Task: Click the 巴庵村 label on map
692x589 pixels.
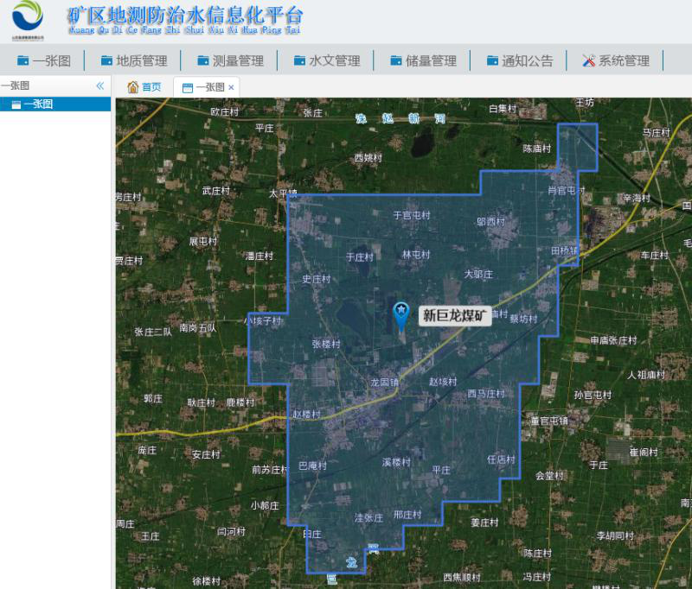Action: click(x=312, y=465)
